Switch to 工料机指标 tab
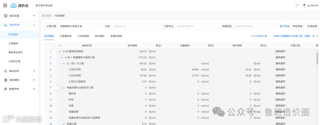Image resolution: width=320 pixels, height=125 pixels. coord(83,36)
